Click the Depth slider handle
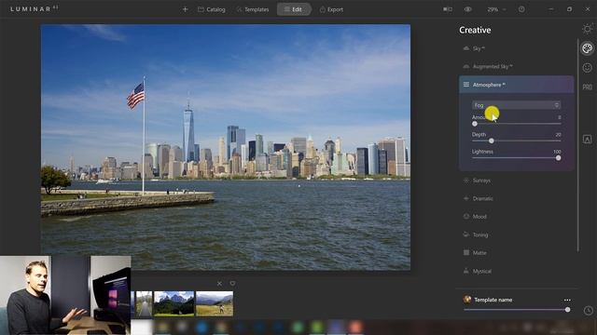The image size is (597, 335). click(492, 141)
